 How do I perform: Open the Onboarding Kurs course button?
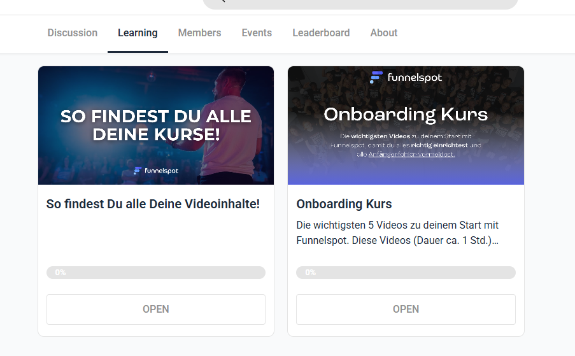[406, 310]
